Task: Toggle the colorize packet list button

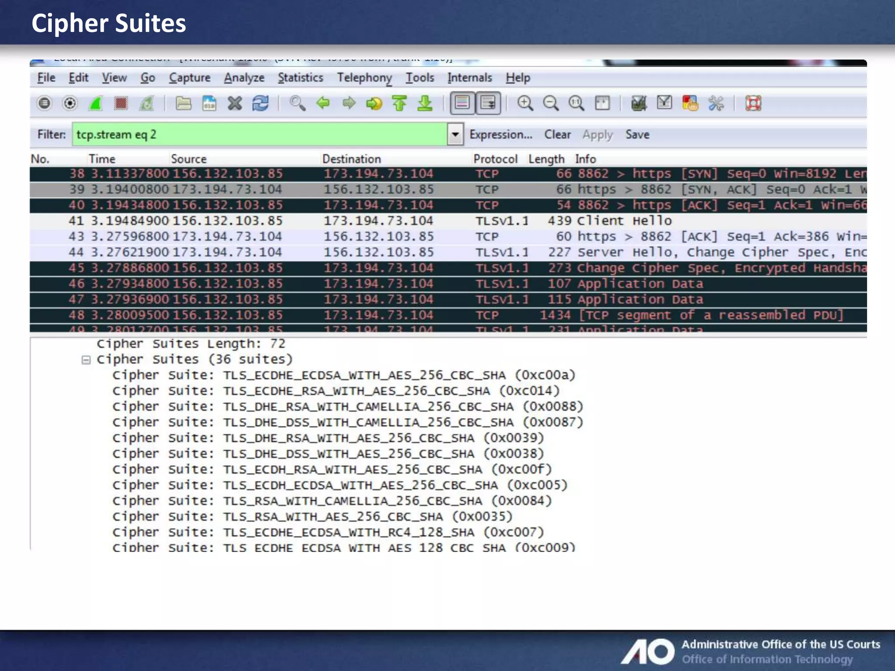Action: (462, 104)
